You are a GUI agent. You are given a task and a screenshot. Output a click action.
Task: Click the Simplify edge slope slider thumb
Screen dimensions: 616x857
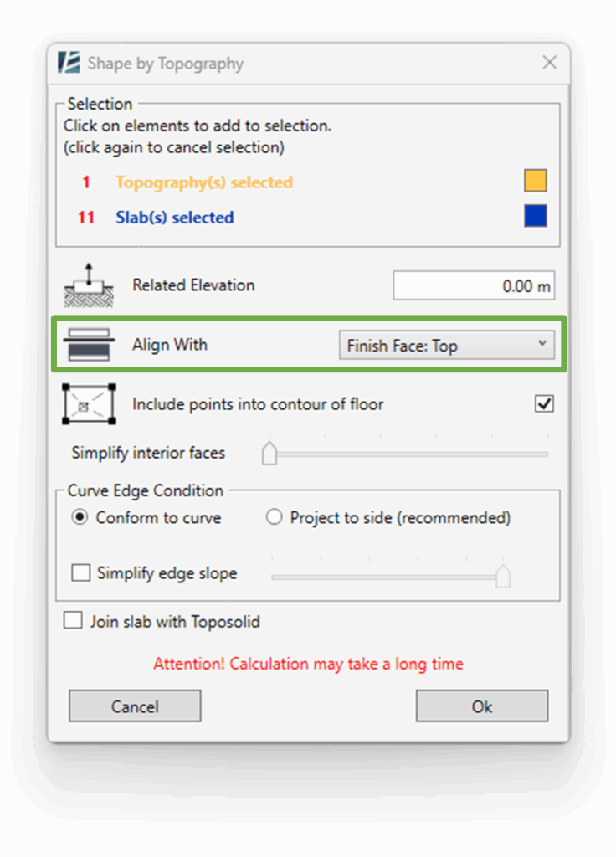(503, 577)
